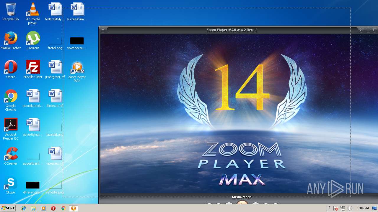Open the µTorrent desktop shortcut
This screenshot has height=212, width=378.
point(32,41)
